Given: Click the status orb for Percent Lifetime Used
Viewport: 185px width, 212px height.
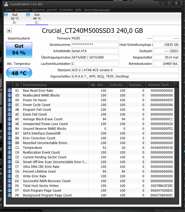Looking at the screenshot, I should 10,172.
